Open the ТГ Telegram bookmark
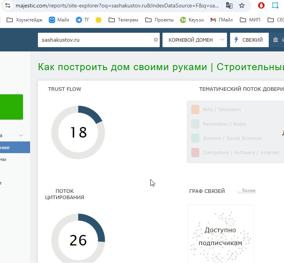The image size is (284, 263). coord(82,20)
